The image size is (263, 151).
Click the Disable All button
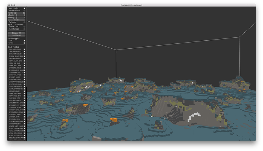tap(16, 33)
